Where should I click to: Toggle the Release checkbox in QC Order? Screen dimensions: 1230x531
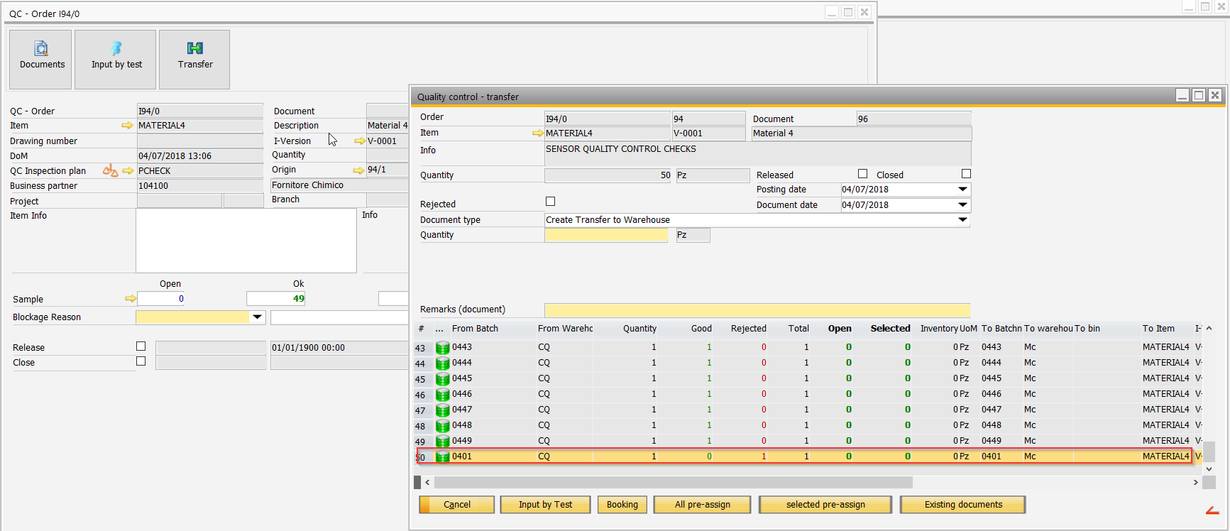pos(141,346)
